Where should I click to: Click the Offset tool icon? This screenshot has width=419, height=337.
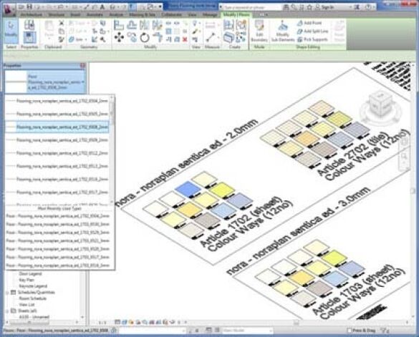click(x=132, y=25)
